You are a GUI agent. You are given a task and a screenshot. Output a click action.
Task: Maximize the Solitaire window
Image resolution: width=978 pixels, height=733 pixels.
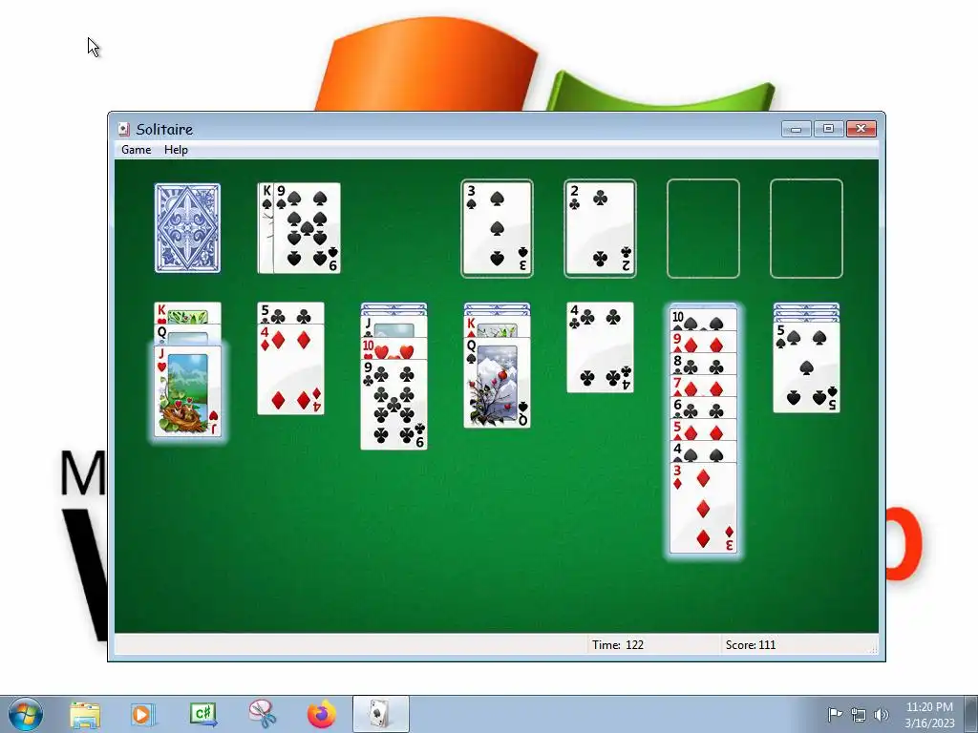[x=828, y=129]
